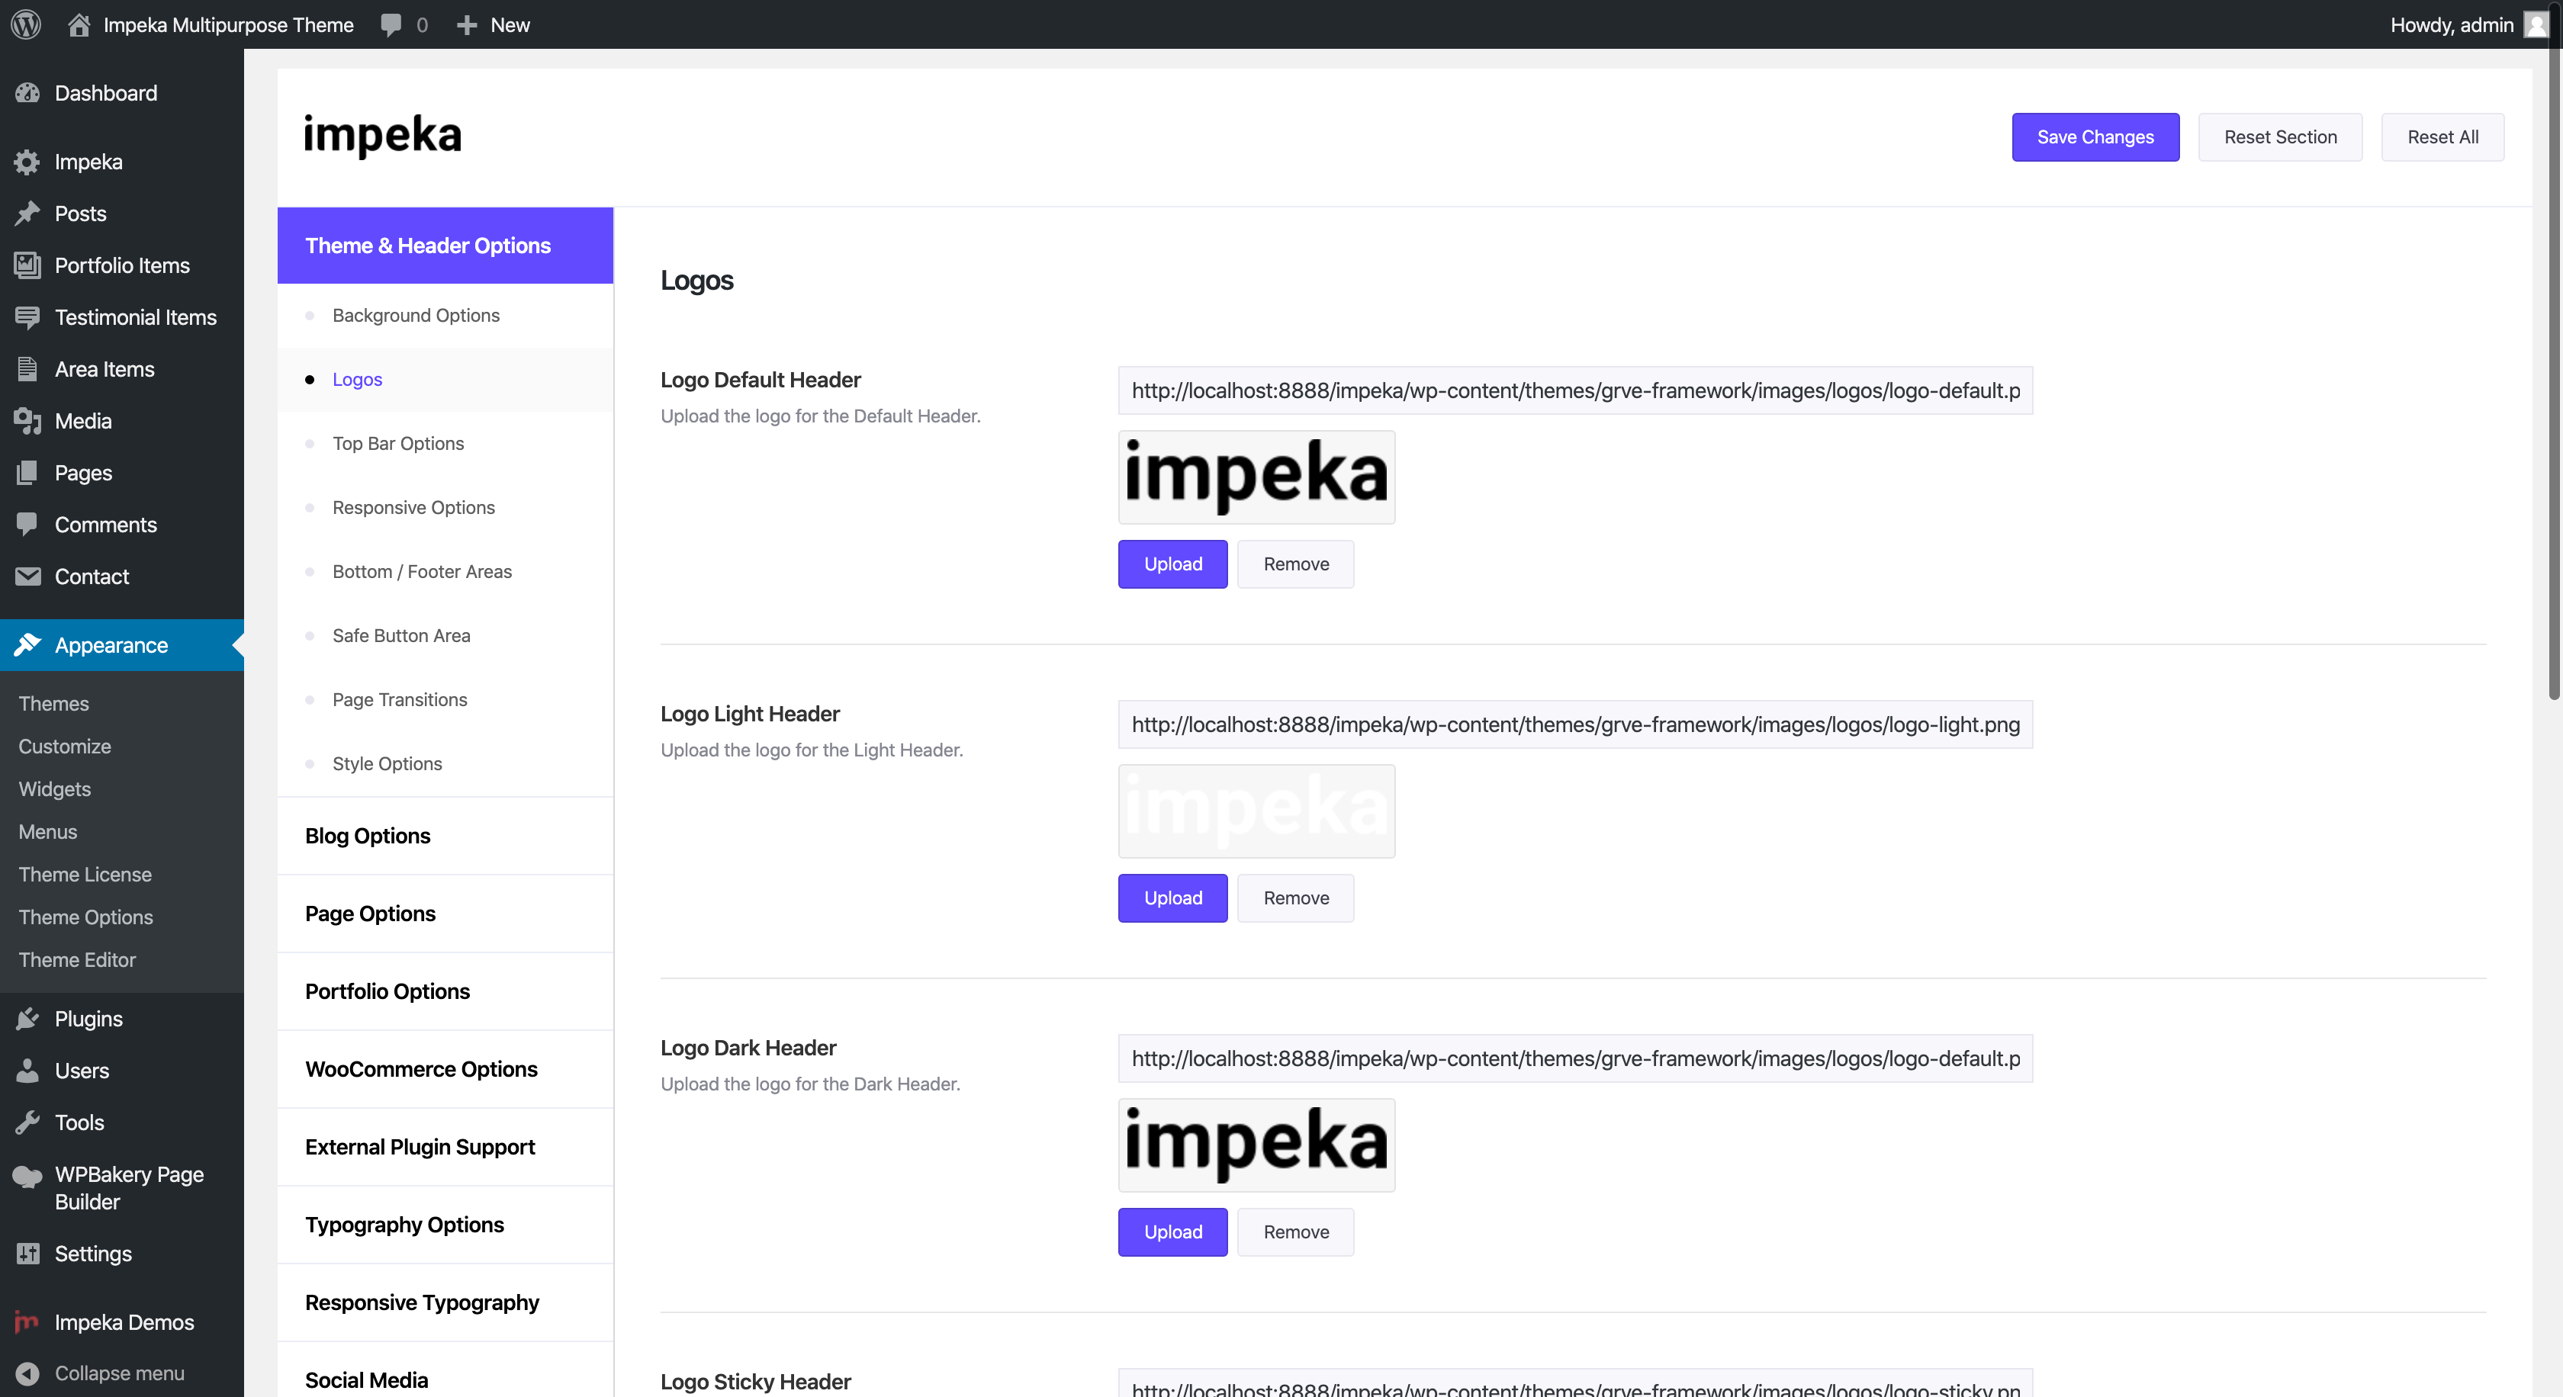
Task: Click the Plugins plug icon
Action: [28, 1020]
